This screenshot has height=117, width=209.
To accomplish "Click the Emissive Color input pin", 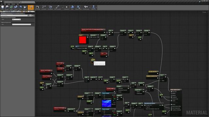I will (171, 99).
